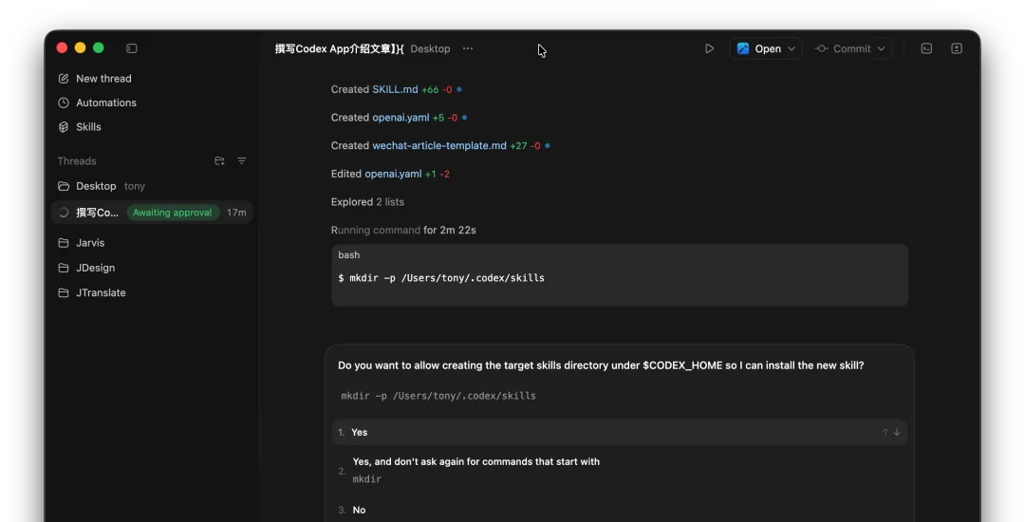Screen dimensions: 1025x522
Task: Open the terminal panel icon
Action: tap(926, 48)
